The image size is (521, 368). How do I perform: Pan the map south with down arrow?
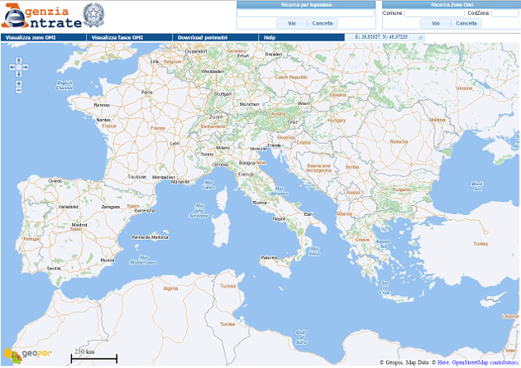pos(19,74)
